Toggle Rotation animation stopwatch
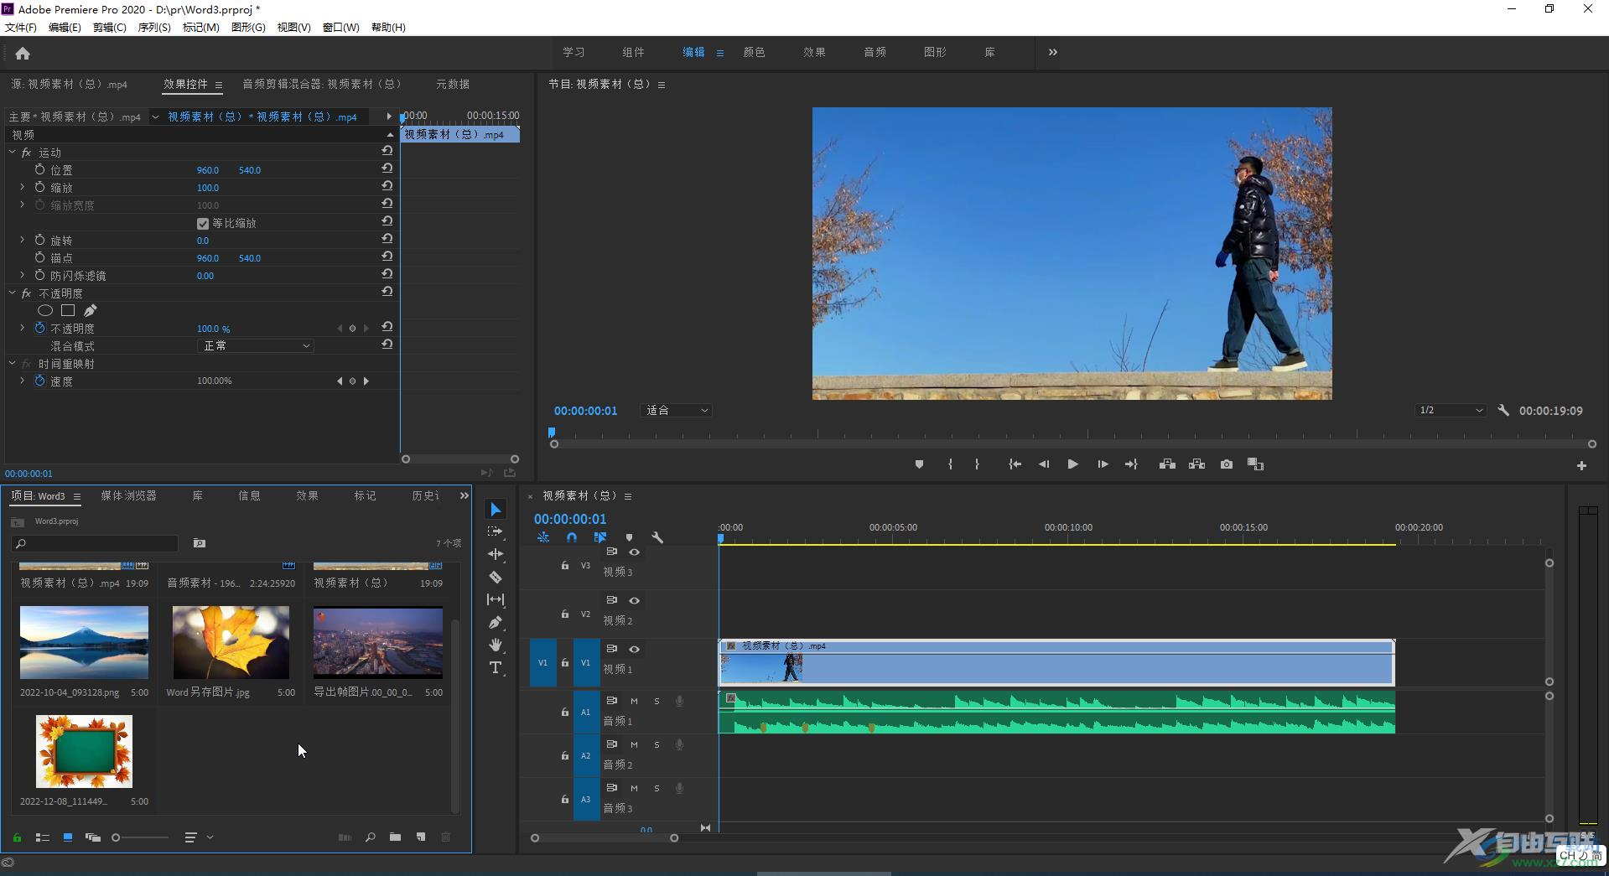This screenshot has height=876, width=1609. click(39, 241)
